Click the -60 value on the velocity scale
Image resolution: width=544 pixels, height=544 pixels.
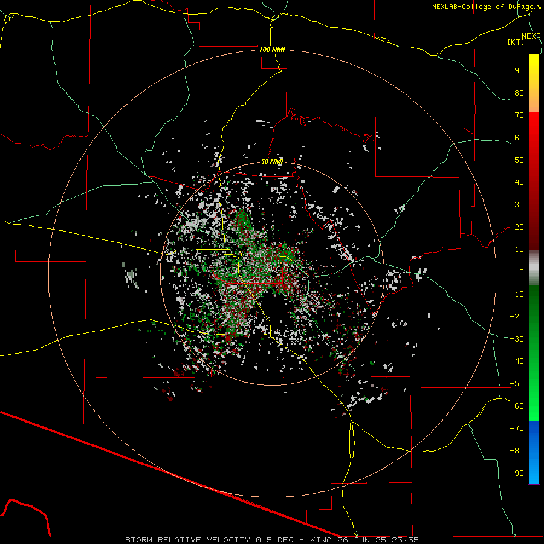517,406
